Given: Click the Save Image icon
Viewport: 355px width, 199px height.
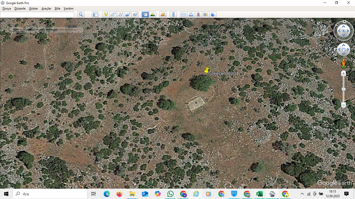Looking at the screenshot, I should click(x=198, y=15).
